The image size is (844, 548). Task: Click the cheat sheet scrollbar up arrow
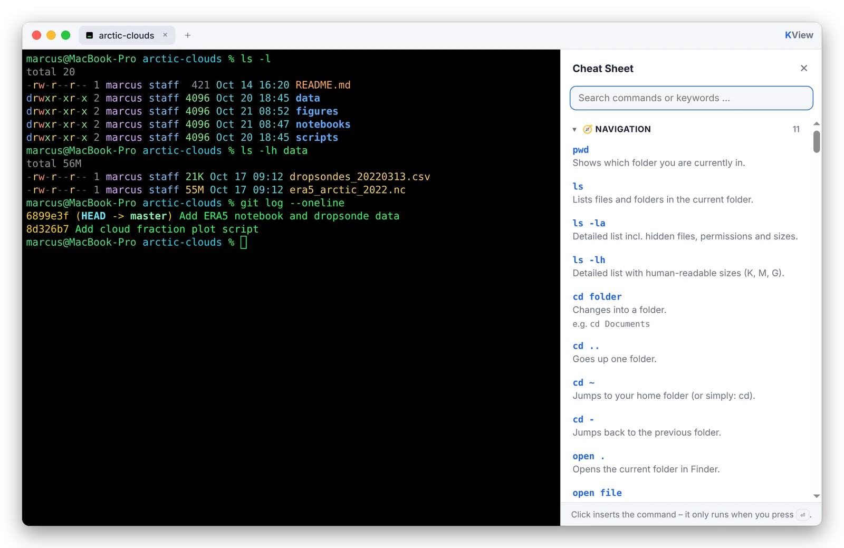(x=817, y=124)
